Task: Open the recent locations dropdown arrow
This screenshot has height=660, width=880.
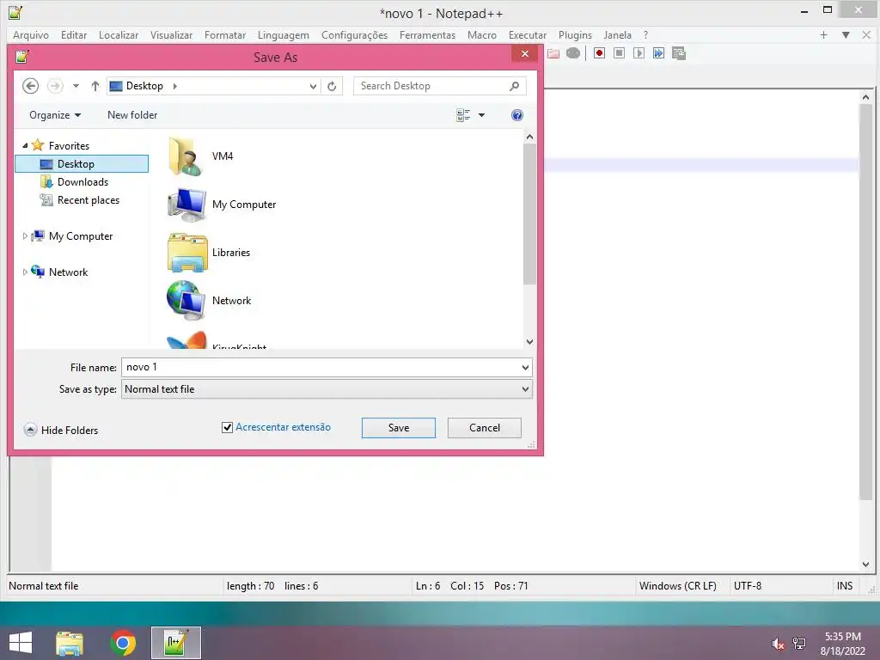Action: 76,86
